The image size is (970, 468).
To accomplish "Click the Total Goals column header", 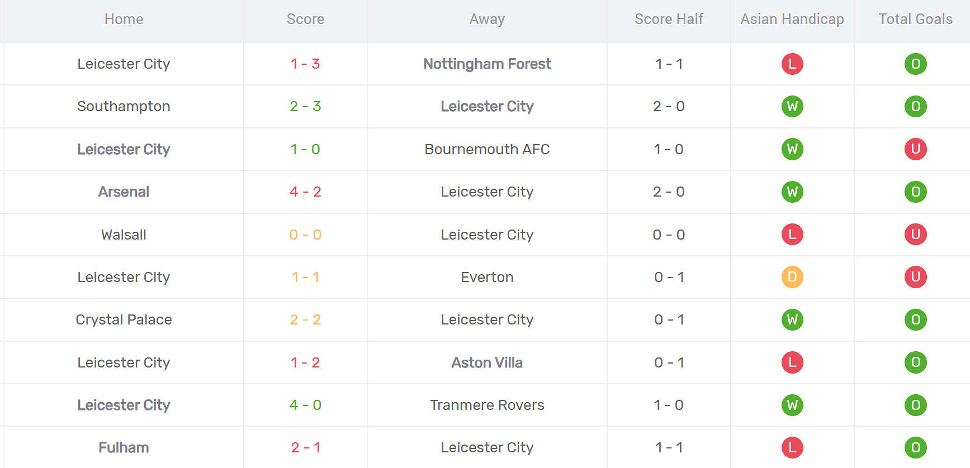I will tap(915, 19).
